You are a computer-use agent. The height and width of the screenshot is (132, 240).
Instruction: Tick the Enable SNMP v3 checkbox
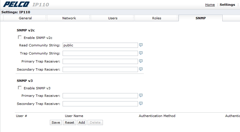coord(20,88)
